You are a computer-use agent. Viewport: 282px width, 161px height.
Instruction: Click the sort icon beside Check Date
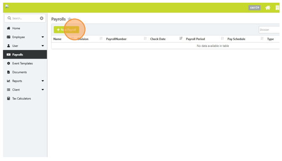181,38
